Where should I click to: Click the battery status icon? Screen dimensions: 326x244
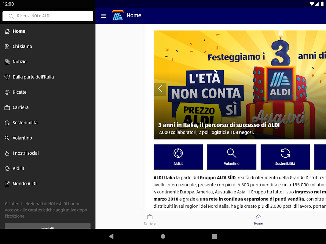pos(322,4)
